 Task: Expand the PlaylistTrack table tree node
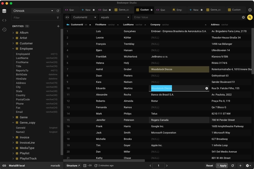[x=13, y=159]
